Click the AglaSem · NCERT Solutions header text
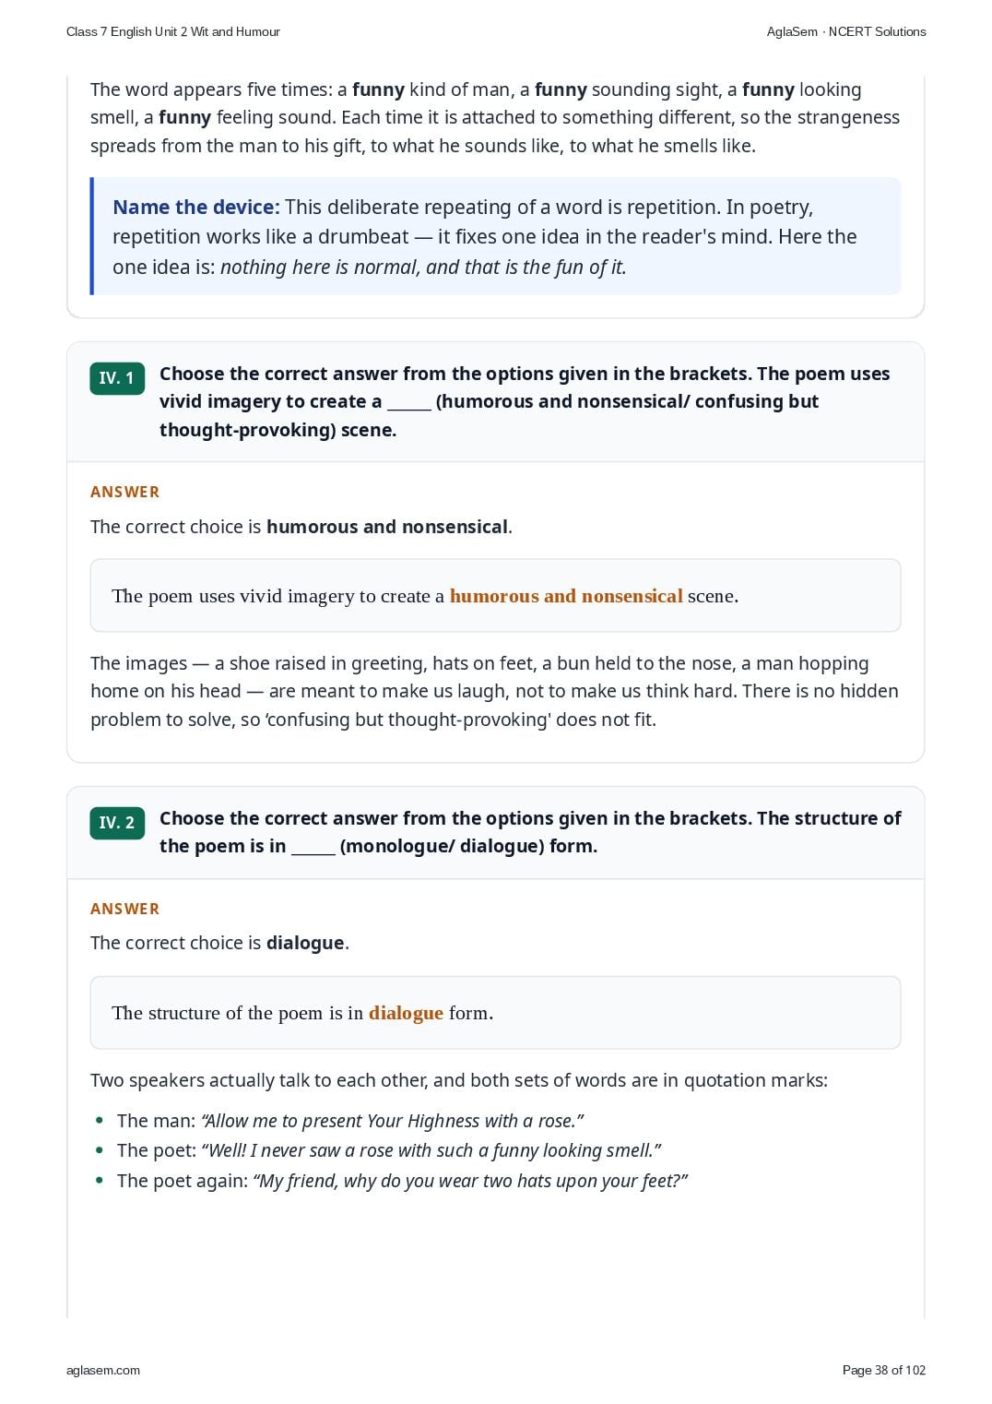Viewport: 992px width, 1404px height. pos(846,31)
